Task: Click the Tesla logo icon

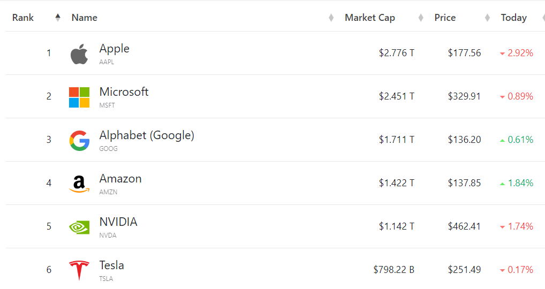Action: coord(79,270)
